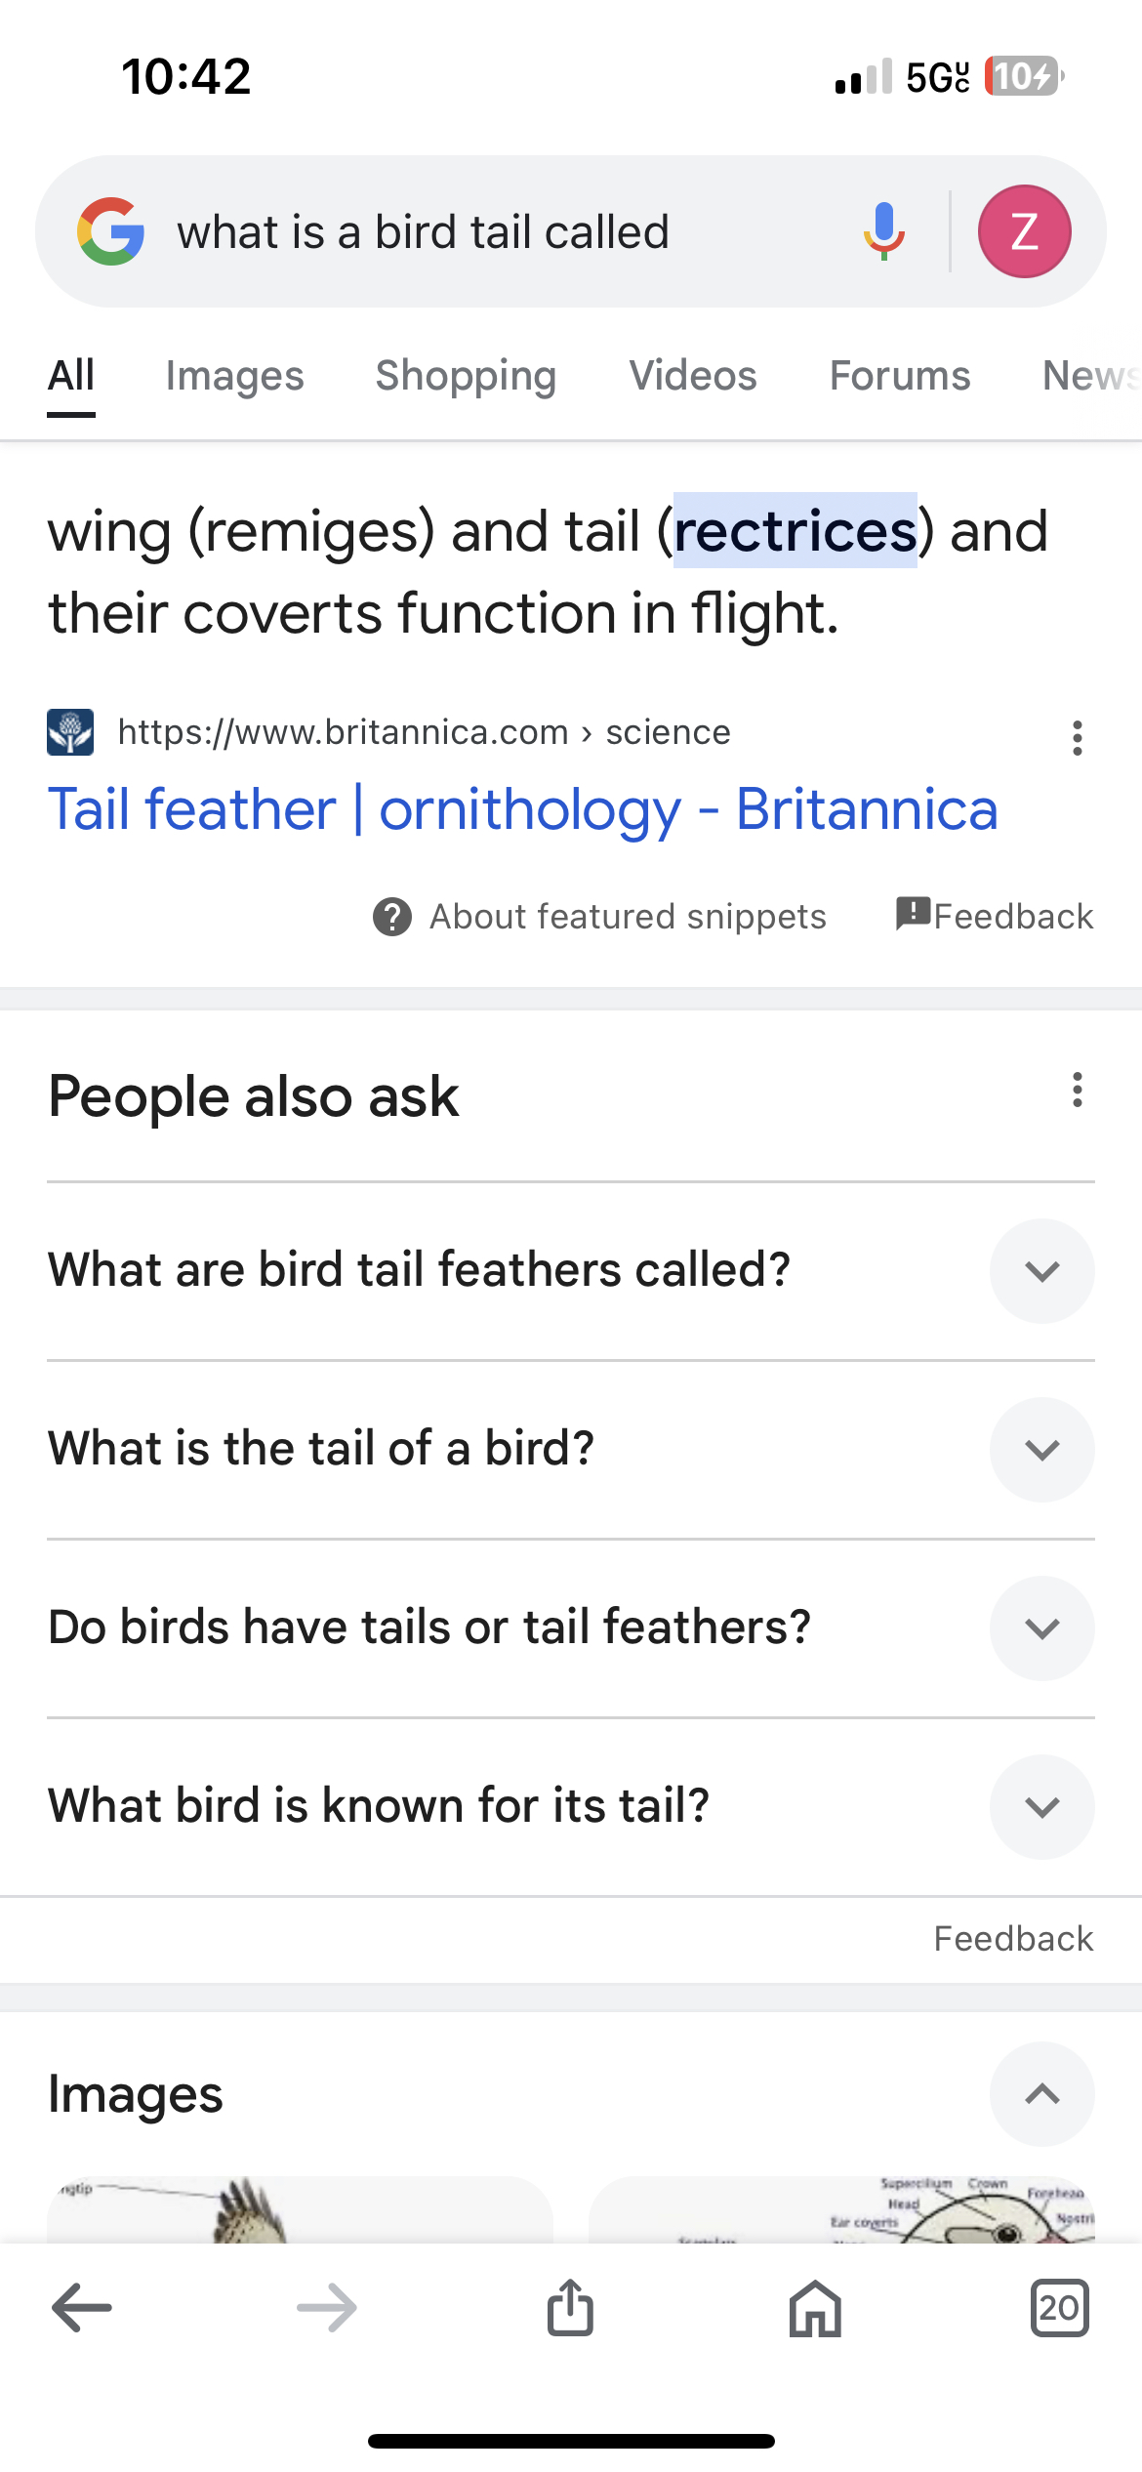This screenshot has width=1142, height=2472.
Task: Expand "What is the tail of a bird?"
Action: click(1041, 1449)
